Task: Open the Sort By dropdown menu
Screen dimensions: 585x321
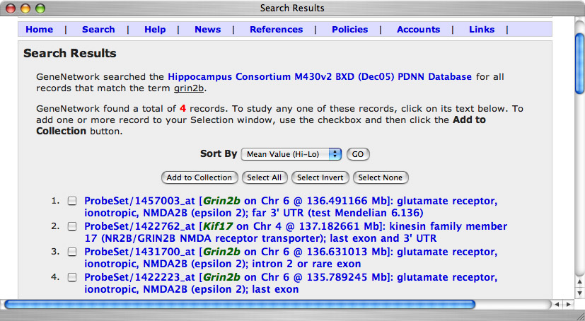Action: [291, 154]
